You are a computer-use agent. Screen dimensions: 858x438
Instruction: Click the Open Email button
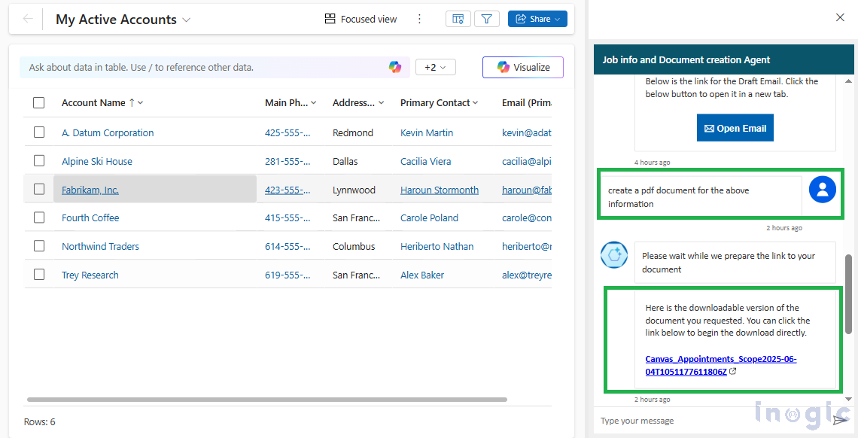point(735,128)
